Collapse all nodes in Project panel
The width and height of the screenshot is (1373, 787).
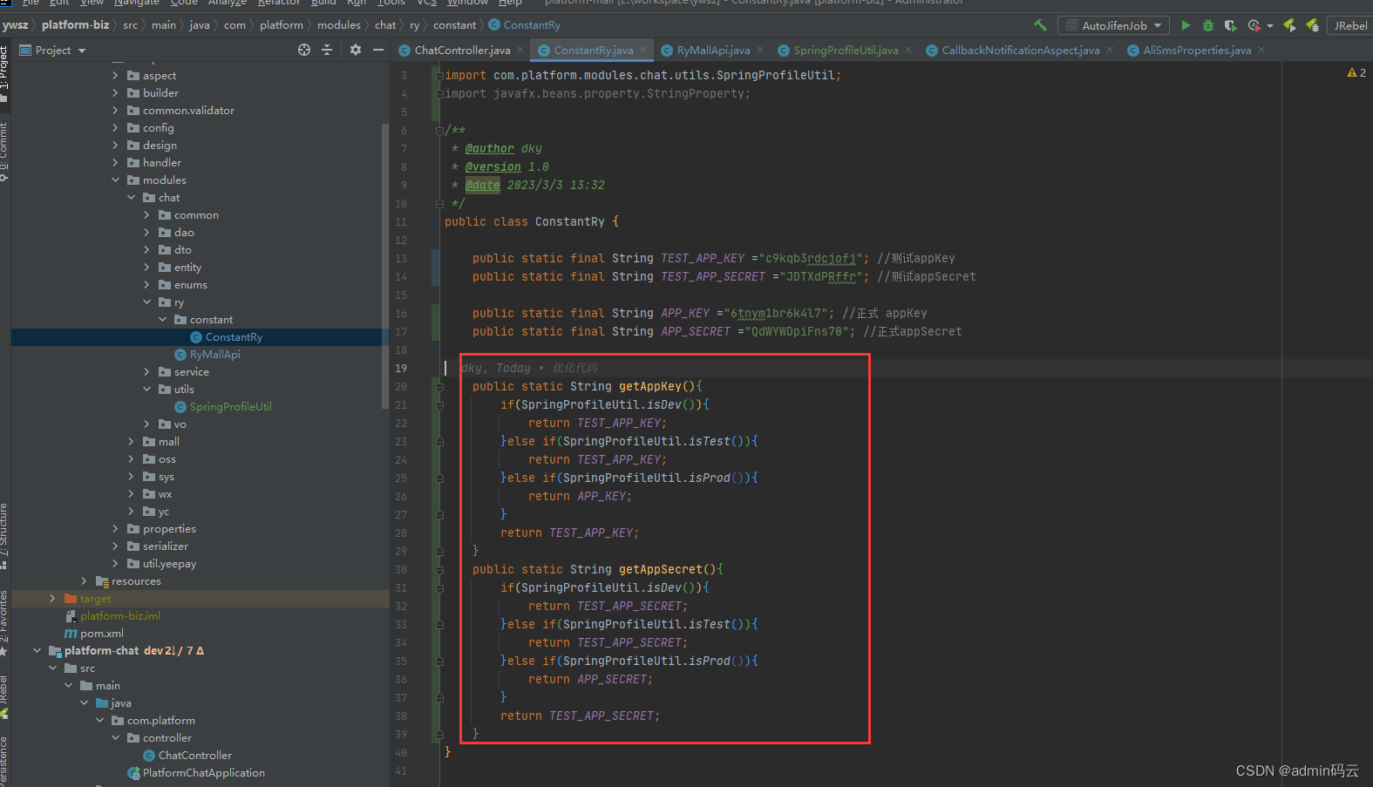[327, 50]
